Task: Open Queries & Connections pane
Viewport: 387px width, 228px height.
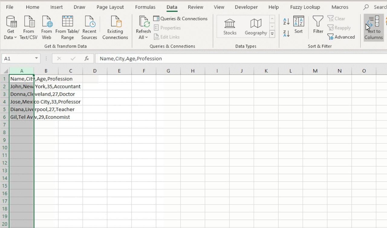Action: click(x=180, y=18)
